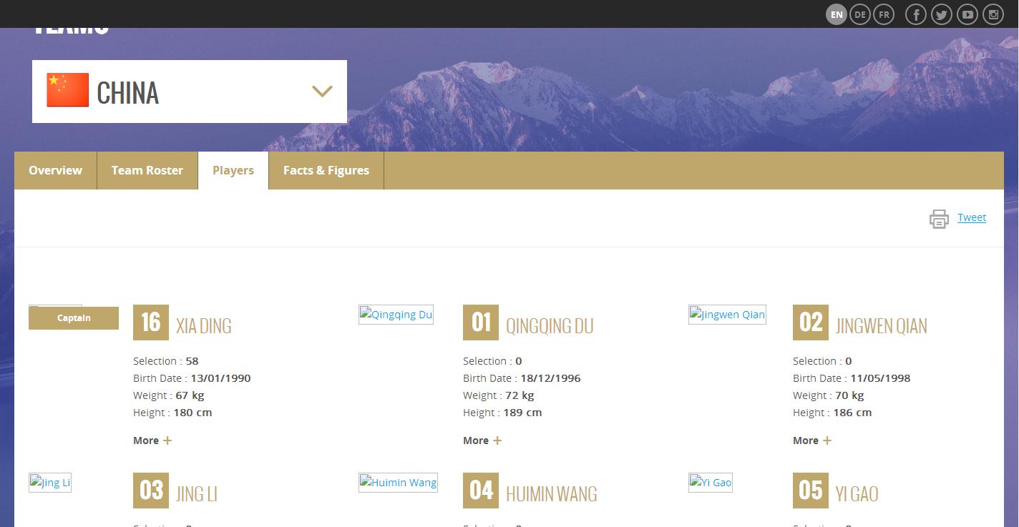
Task: Open the YouTube social icon
Action: click(967, 14)
